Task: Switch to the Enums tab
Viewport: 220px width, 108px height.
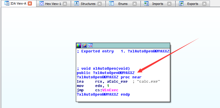Action: 123,4
